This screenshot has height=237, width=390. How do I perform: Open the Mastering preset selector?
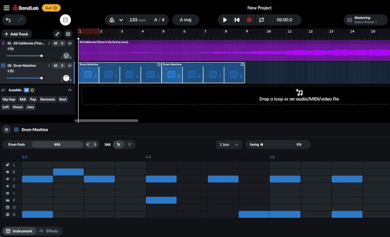tap(366, 20)
